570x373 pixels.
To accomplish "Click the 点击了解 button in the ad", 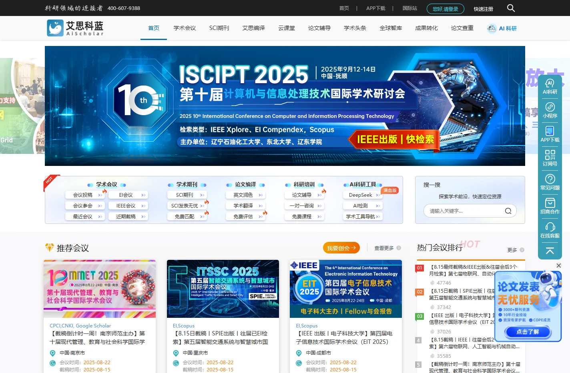I will [528, 332].
